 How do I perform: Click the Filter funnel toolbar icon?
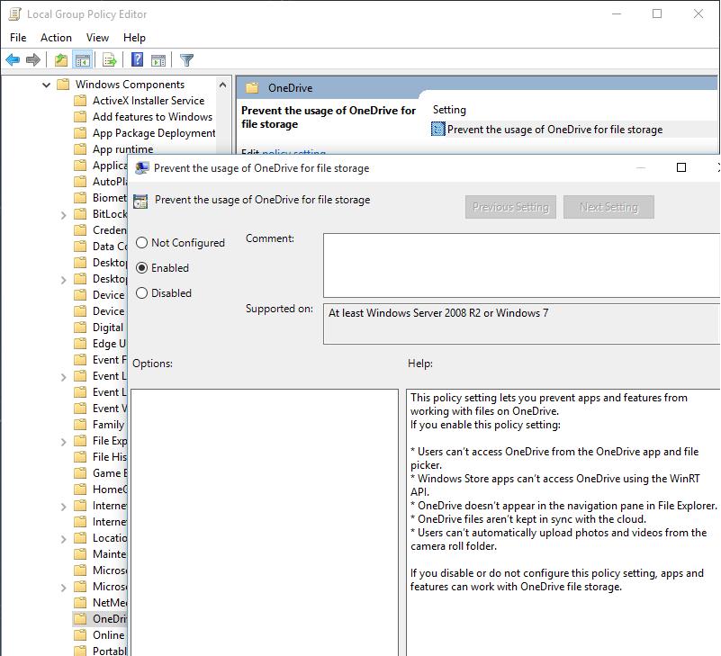[x=186, y=59]
